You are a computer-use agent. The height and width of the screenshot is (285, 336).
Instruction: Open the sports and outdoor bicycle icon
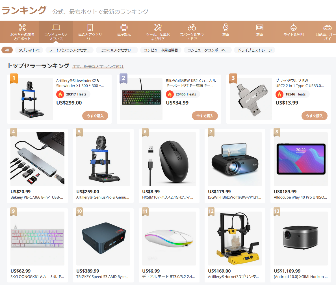(x=192, y=27)
